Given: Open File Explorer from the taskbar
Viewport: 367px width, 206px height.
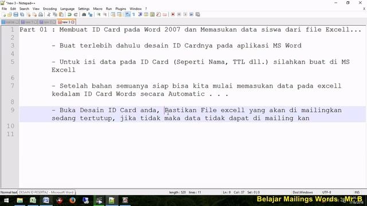Looking at the screenshot, I should [x=20, y=200].
